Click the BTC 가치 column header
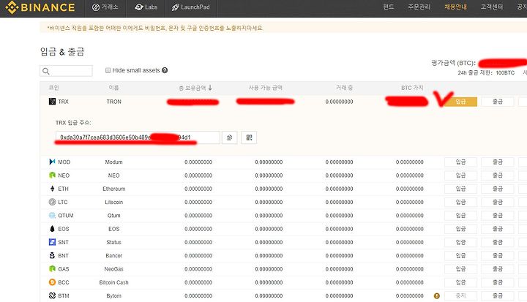 412,88
